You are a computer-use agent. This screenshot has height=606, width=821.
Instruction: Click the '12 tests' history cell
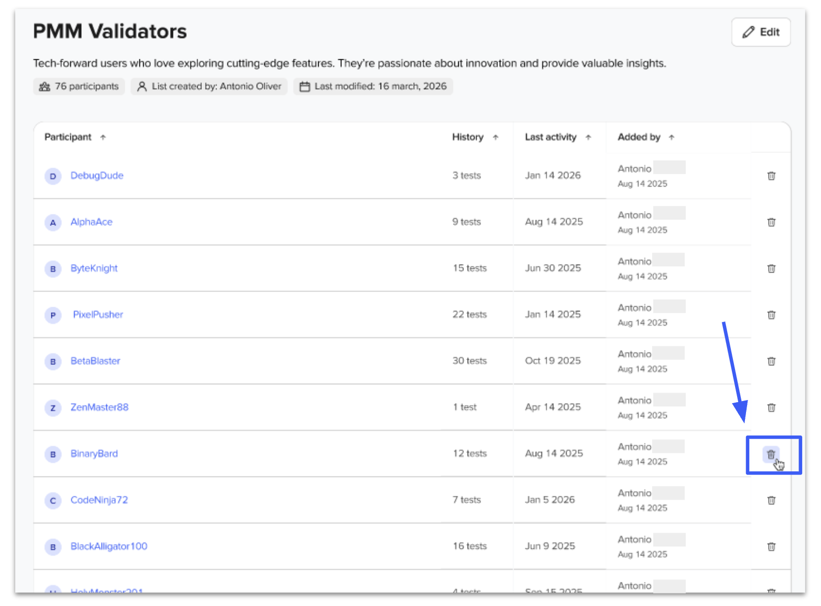470,453
